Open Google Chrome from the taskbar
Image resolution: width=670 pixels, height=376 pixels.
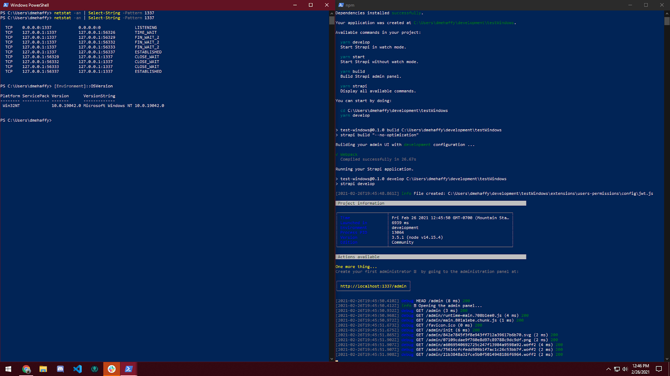coord(26,369)
